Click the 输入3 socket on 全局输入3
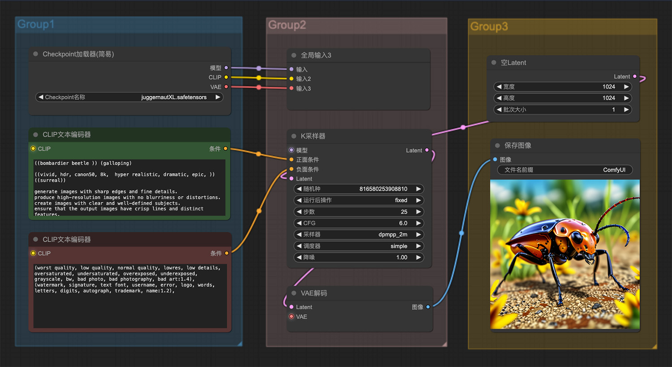Screen dimensions: 672x367 point(292,88)
